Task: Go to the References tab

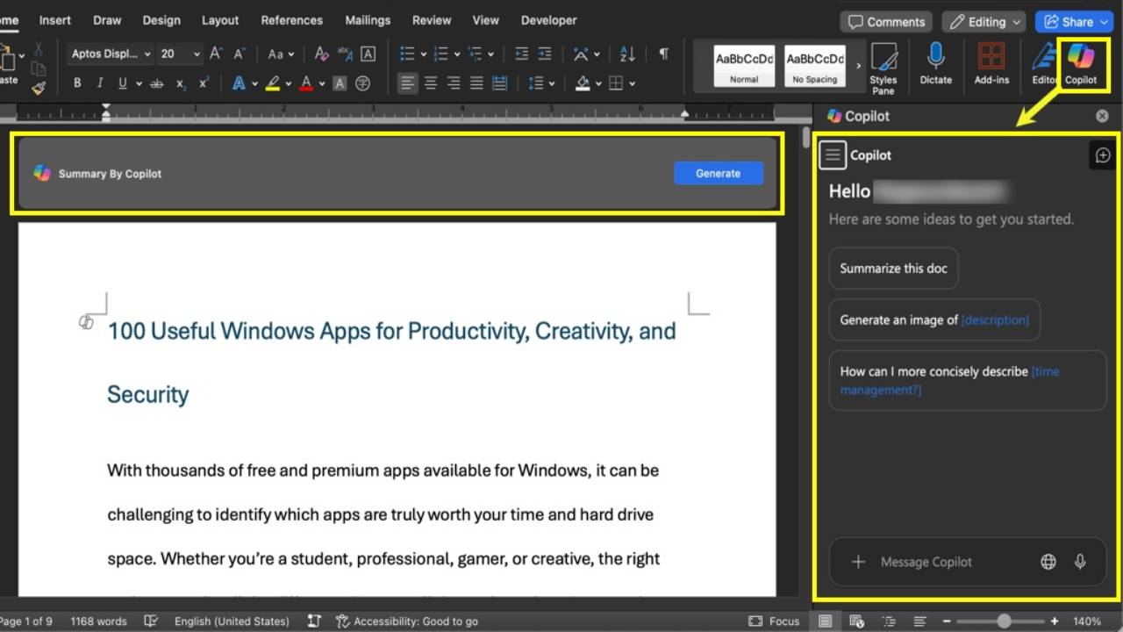Action: 291,19
